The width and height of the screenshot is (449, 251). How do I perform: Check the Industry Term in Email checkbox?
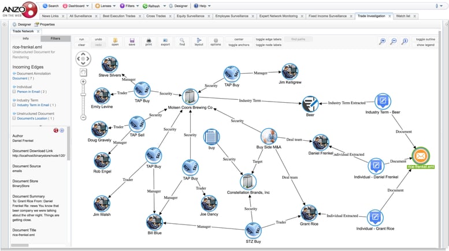pyautogui.click(x=14, y=105)
